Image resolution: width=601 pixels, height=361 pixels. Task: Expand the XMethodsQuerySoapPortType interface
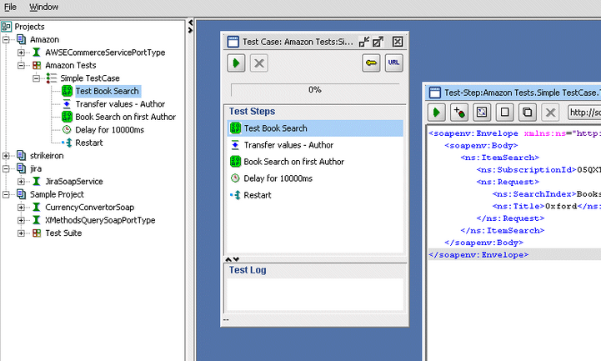[21, 220]
